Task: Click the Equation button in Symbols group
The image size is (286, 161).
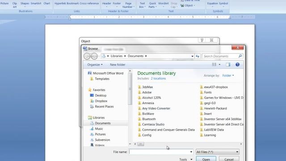Action: (x=213, y=5)
